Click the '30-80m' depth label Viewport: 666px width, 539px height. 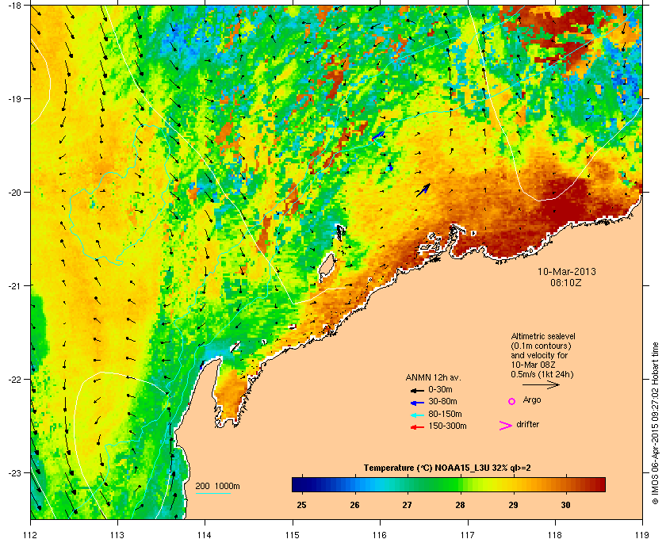click(x=442, y=401)
